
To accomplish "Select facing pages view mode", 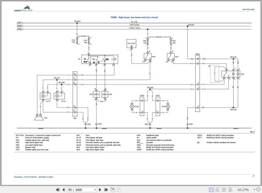I will (x=224, y=189).
